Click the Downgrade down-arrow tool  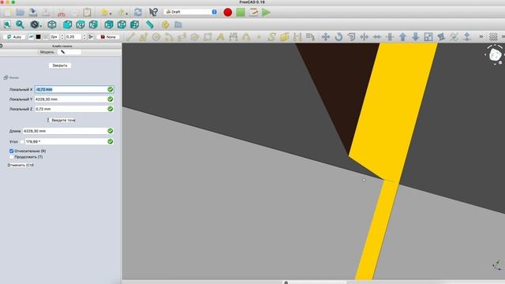coord(416,37)
